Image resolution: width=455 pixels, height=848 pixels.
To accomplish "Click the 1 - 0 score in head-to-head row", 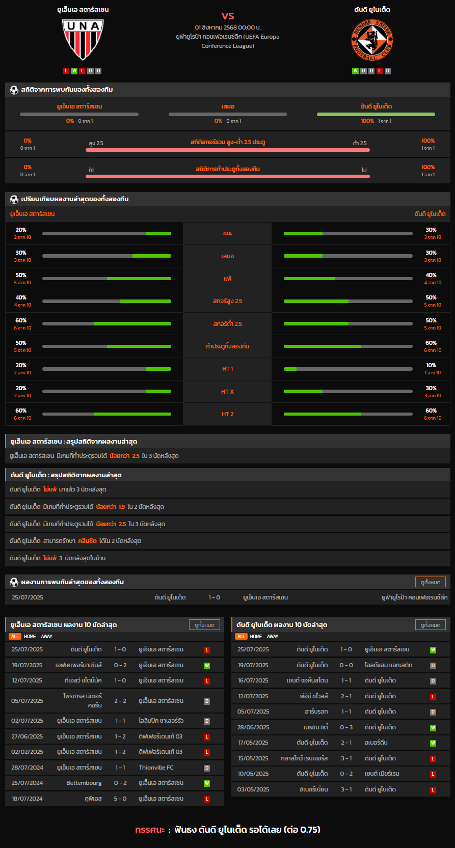I will (215, 597).
